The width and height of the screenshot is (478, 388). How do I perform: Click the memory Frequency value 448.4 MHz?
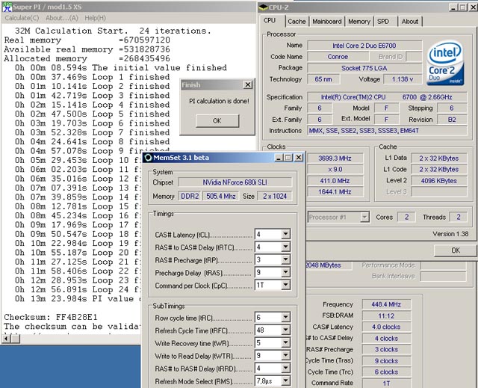[x=386, y=304]
